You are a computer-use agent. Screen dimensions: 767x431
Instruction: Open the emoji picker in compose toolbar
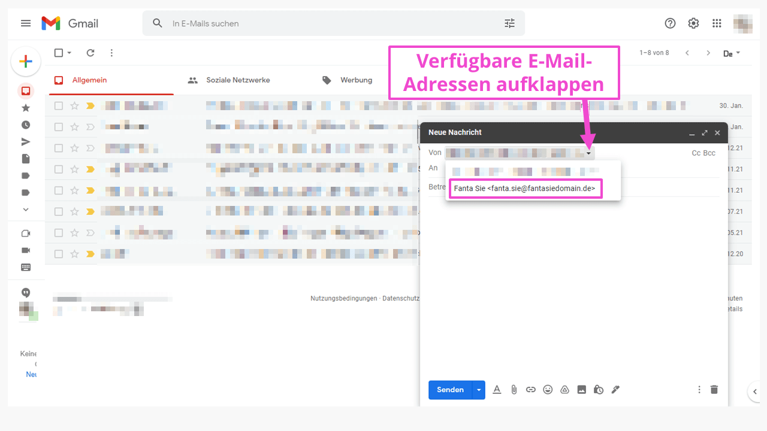548,390
